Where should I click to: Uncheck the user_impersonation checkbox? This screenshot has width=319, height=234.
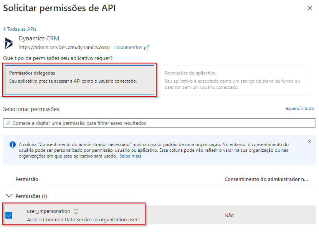[x=9, y=215]
